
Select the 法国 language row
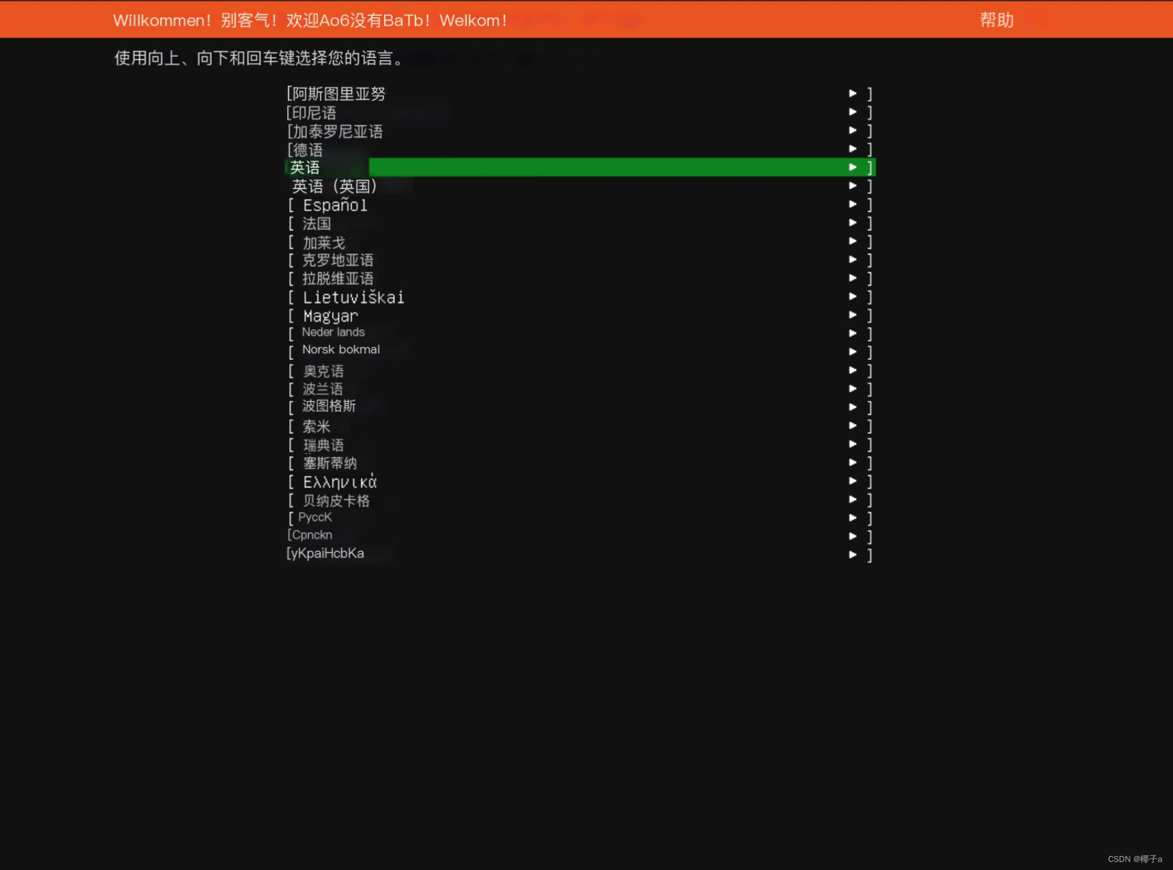[x=579, y=223]
